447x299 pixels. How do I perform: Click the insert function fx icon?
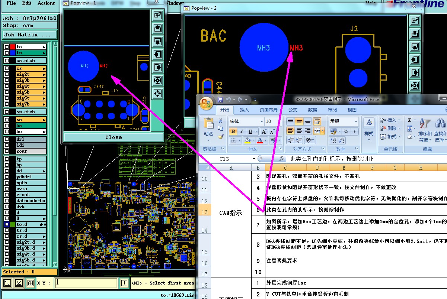282,159
